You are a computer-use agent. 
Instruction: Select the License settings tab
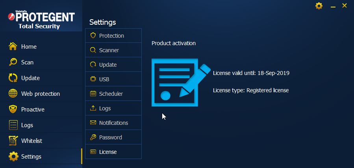(113, 152)
